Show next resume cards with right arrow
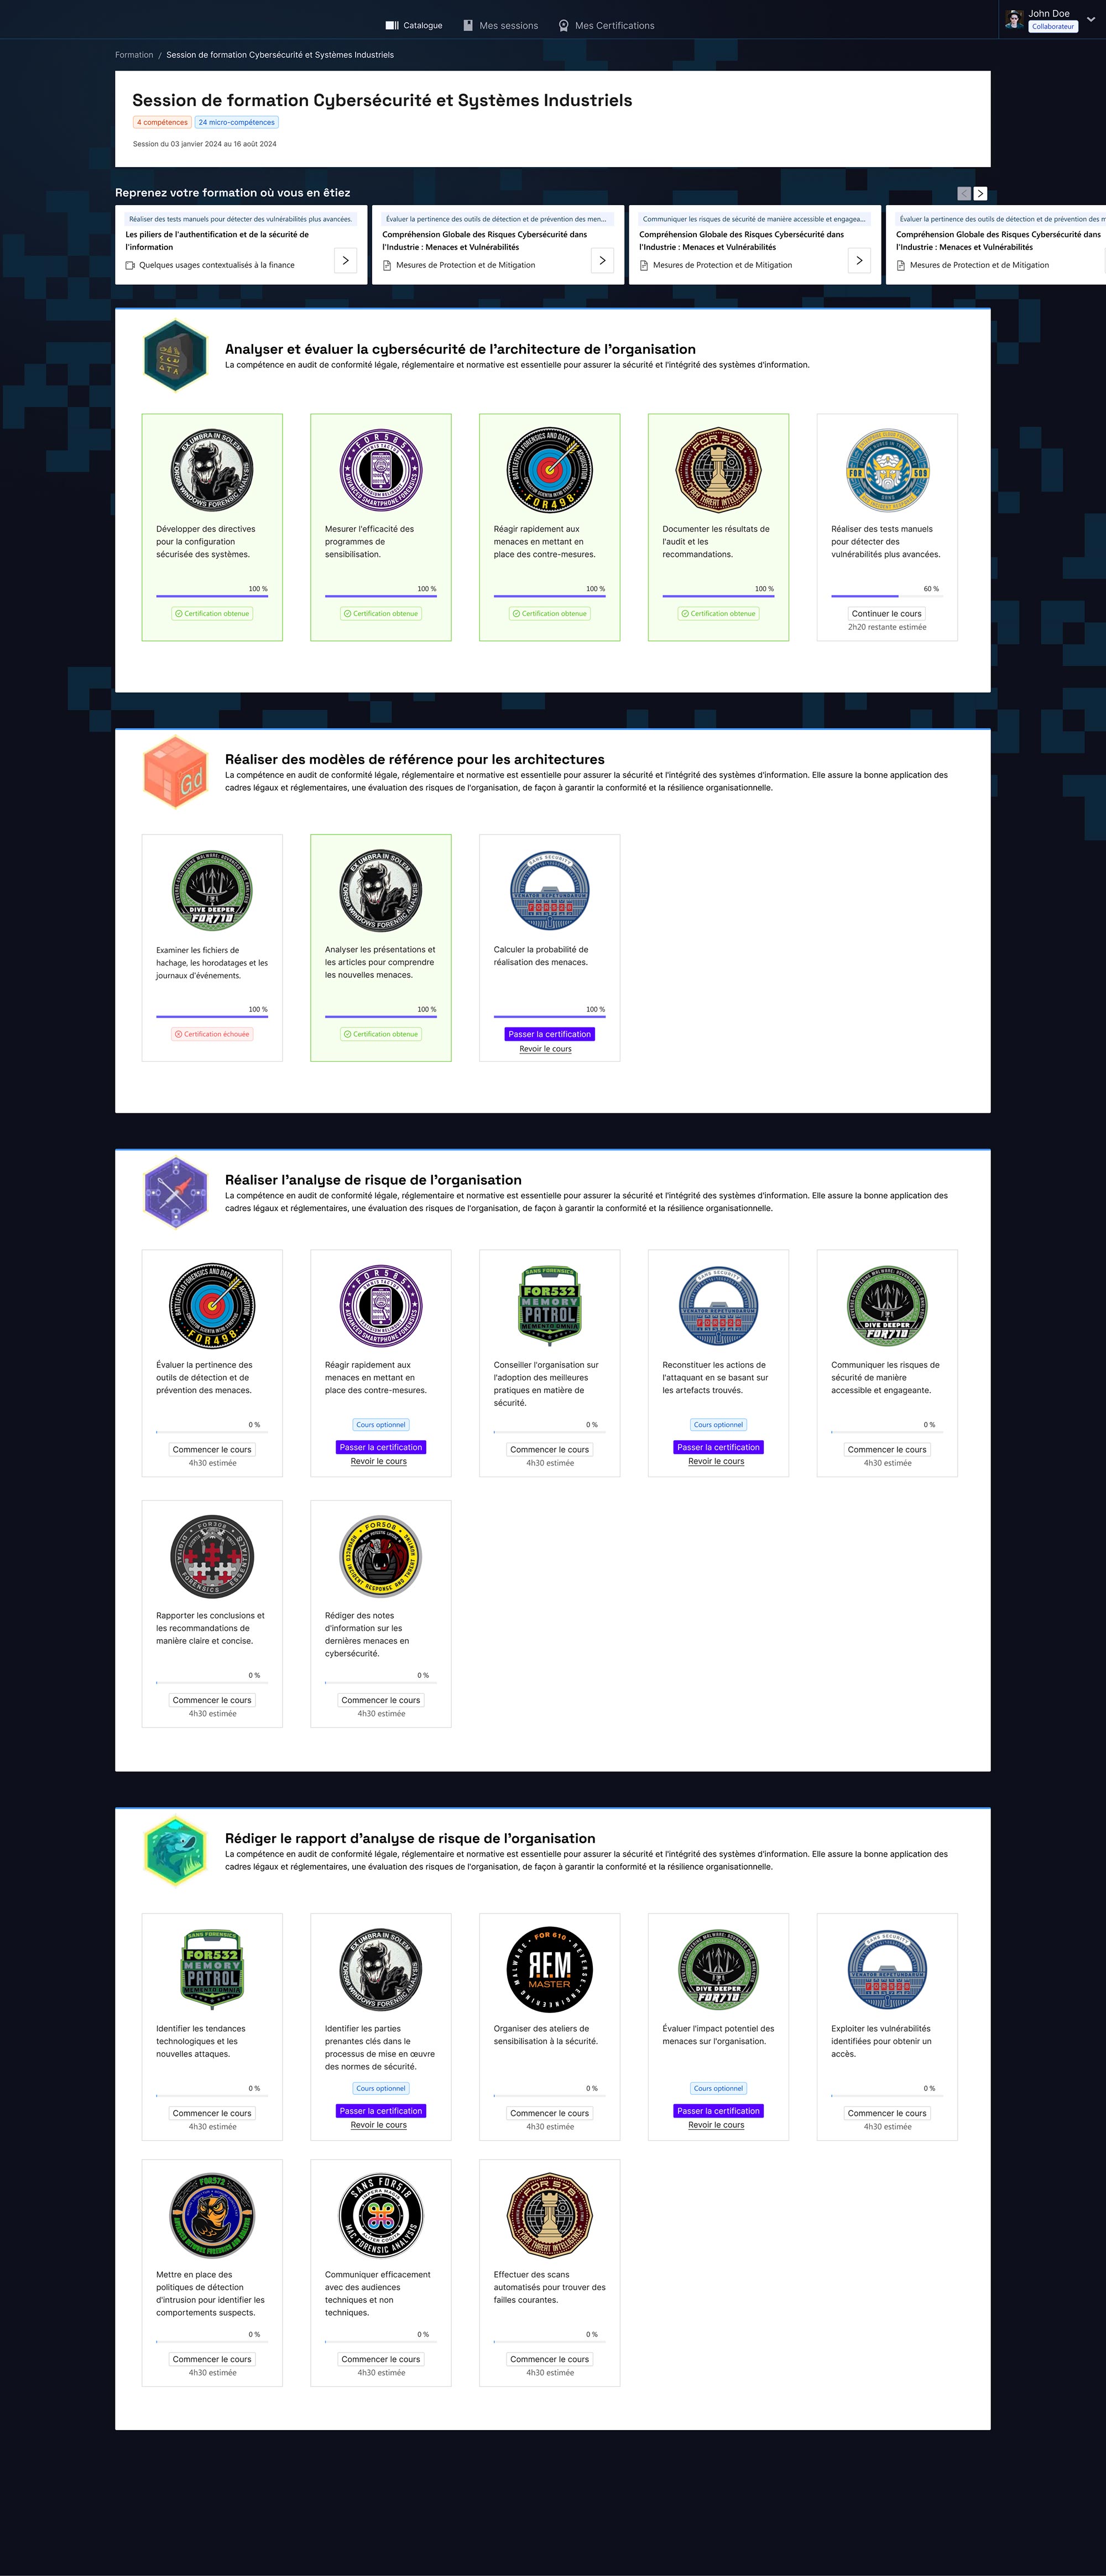 coord(980,194)
